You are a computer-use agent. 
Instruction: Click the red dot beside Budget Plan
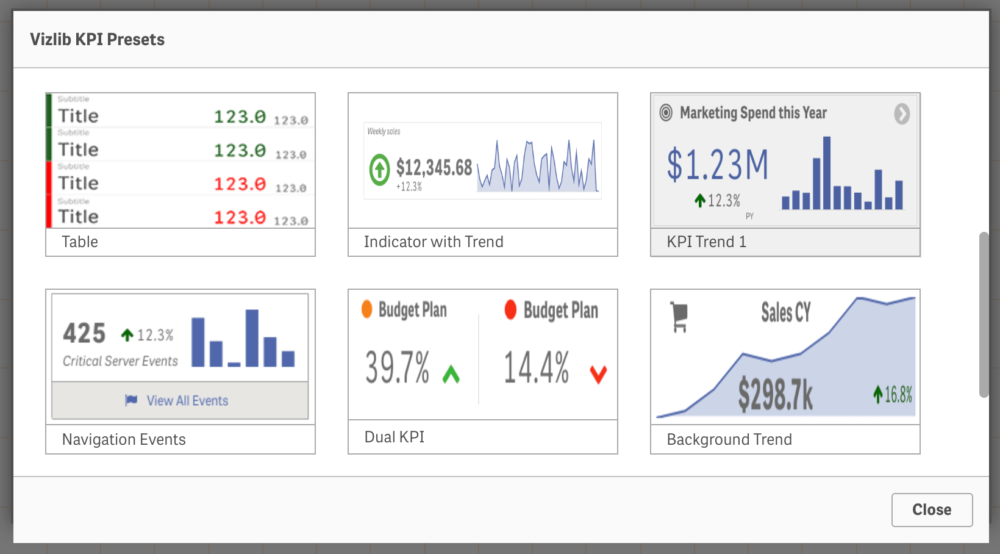pos(510,309)
